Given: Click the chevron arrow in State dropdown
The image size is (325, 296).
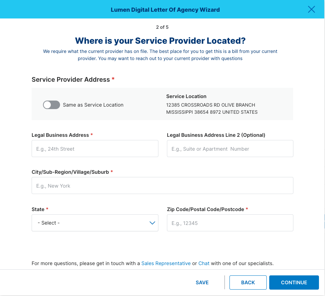Looking at the screenshot, I should click(152, 223).
